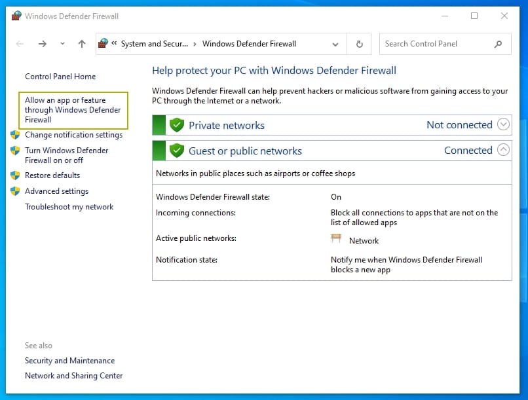
Task: Open Troubleshoot my network
Action: click(69, 207)
